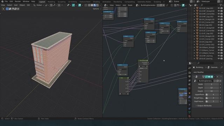The image size is (224, 126).
Task: Switch to the Shading workspace tab
Action: 97,2
